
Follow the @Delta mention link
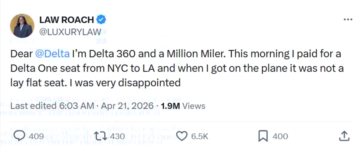[x=52, y=54]
